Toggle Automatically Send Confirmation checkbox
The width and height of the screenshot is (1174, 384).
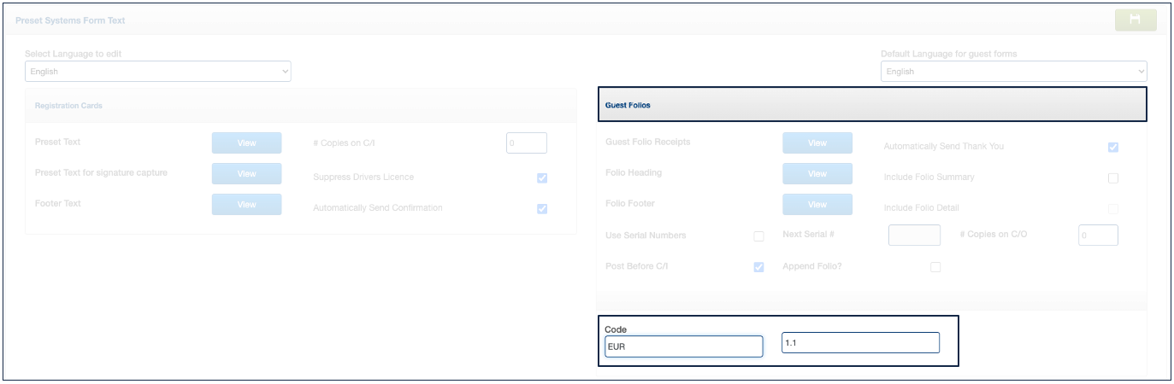click(x=542, y=209)
